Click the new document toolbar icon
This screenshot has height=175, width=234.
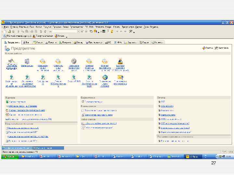(5, 31)
